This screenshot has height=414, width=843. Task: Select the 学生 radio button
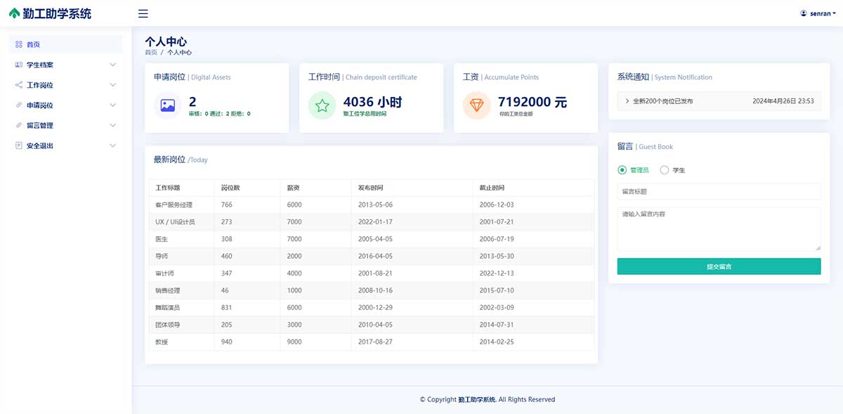(x=665, y=170)
